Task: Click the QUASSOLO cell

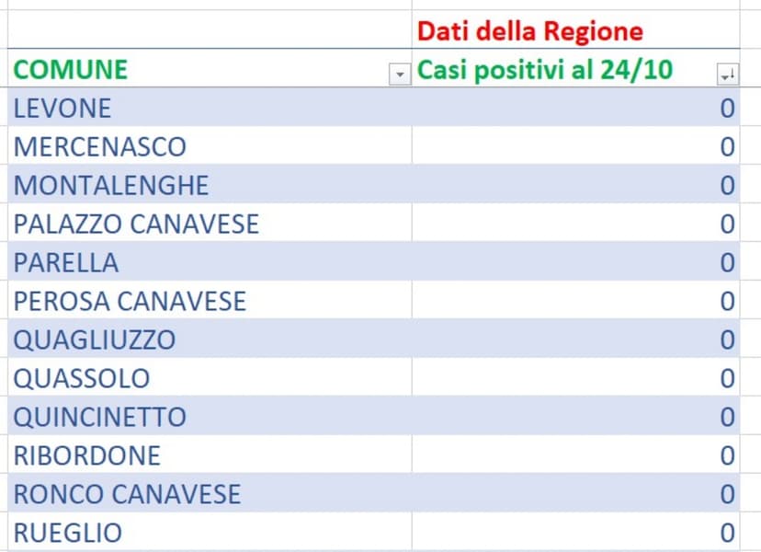Action: 82,378
